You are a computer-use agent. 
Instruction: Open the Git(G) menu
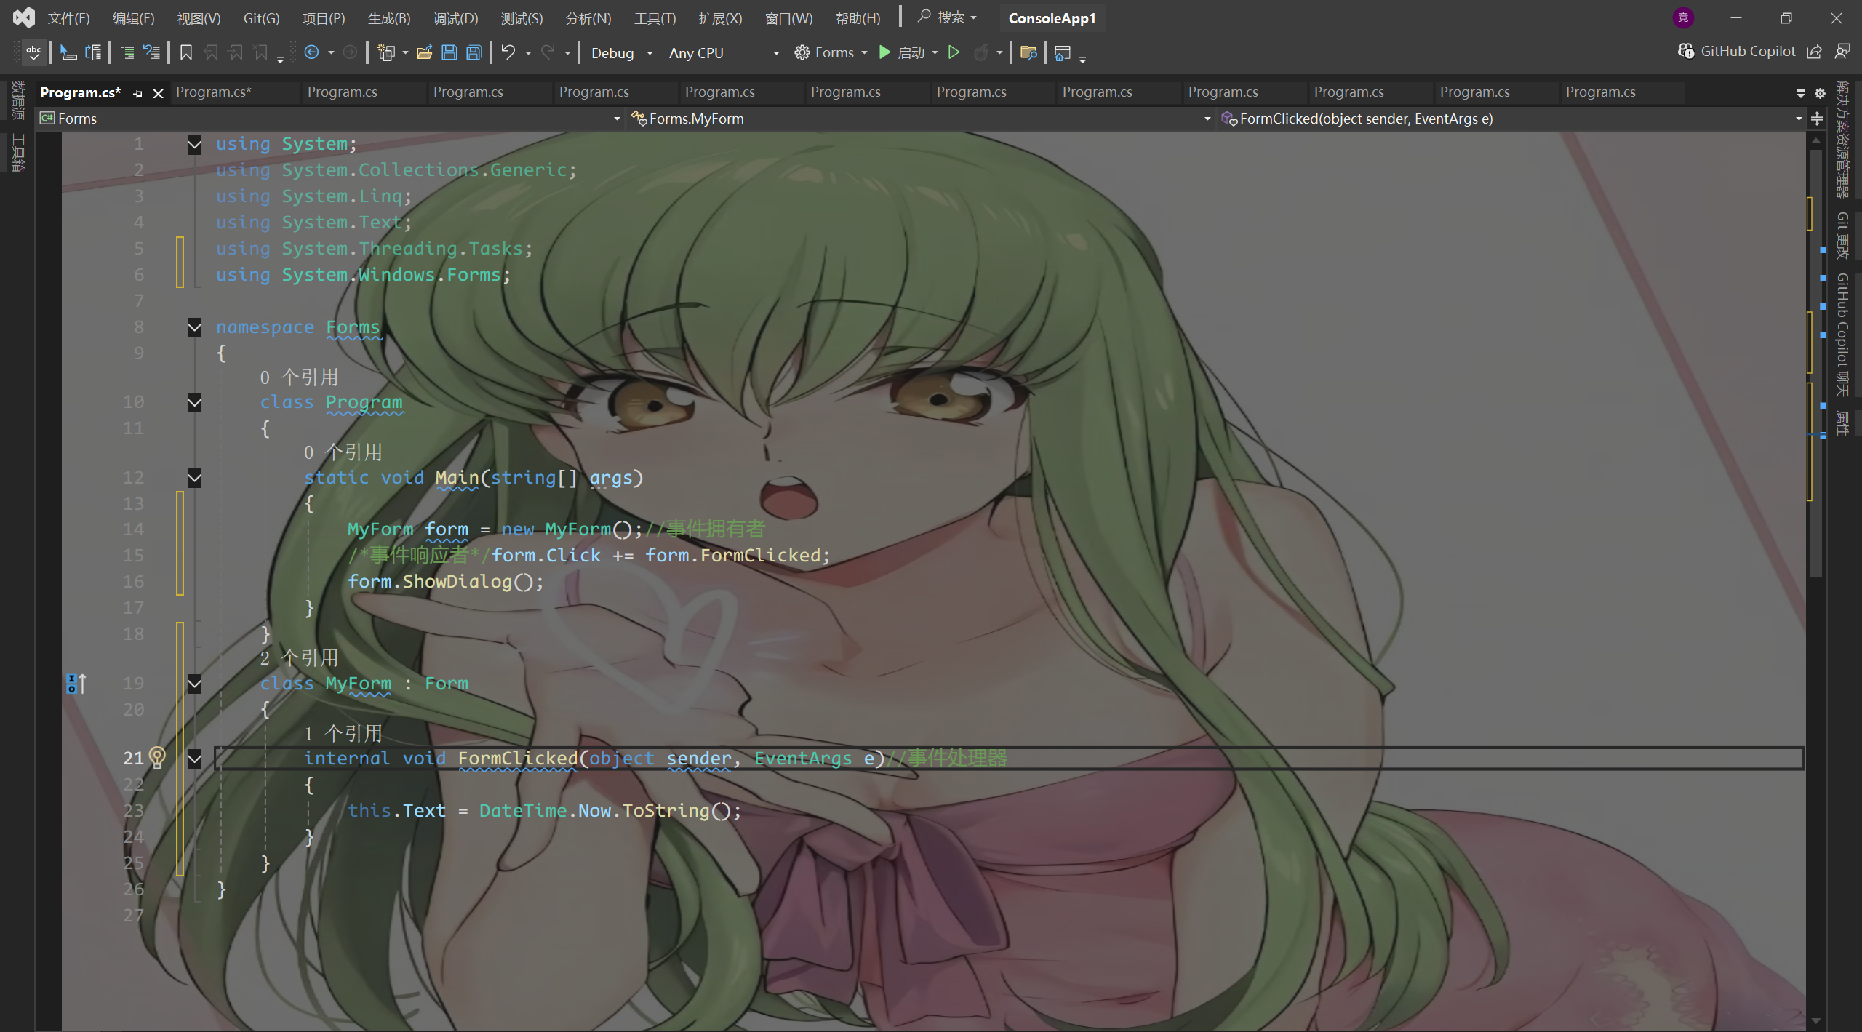(262, 18)
